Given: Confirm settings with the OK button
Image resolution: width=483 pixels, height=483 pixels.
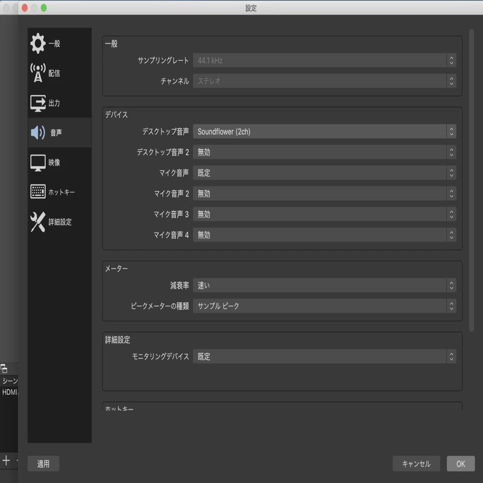Looking at the screenshot, I should click(x=460, y=463).
